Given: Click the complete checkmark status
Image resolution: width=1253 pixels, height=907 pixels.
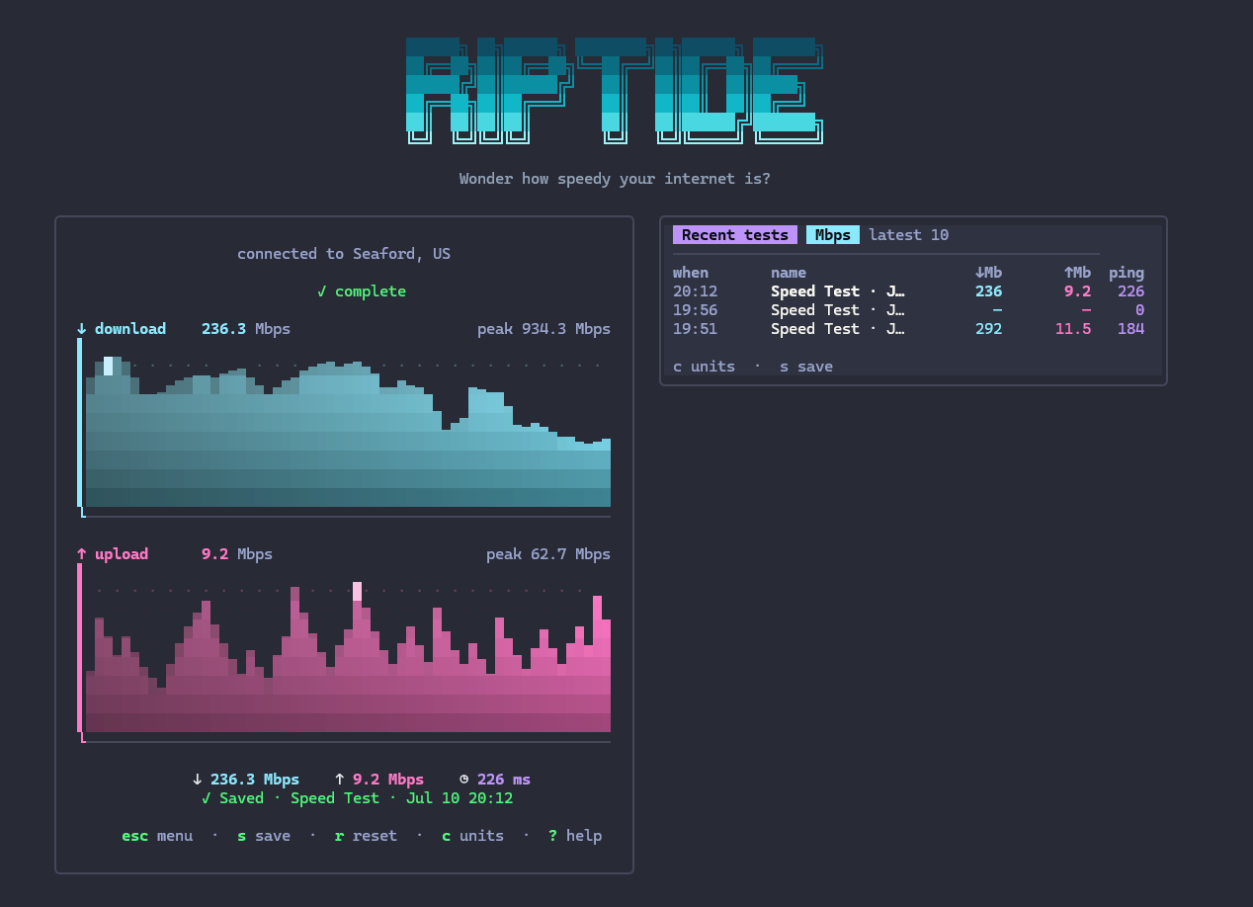Looking at the screenshot, I should pos(362,291).
